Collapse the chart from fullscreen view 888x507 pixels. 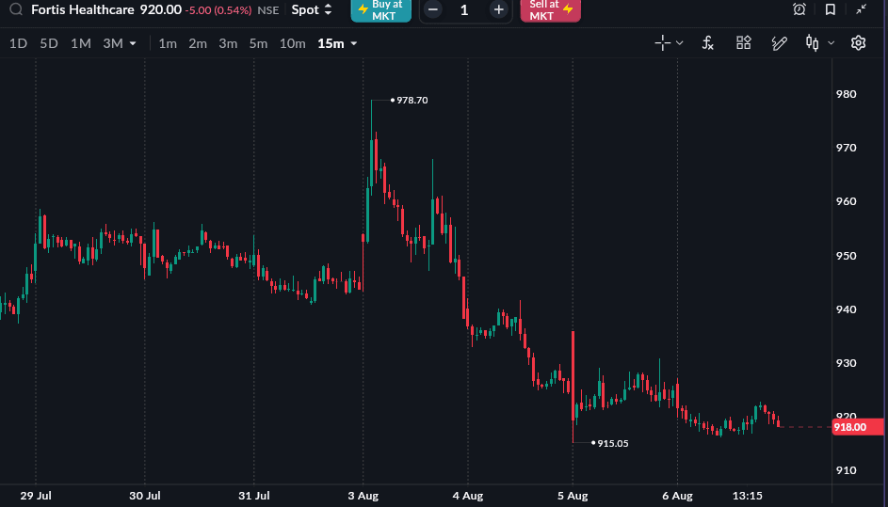[x=862, y=9]
